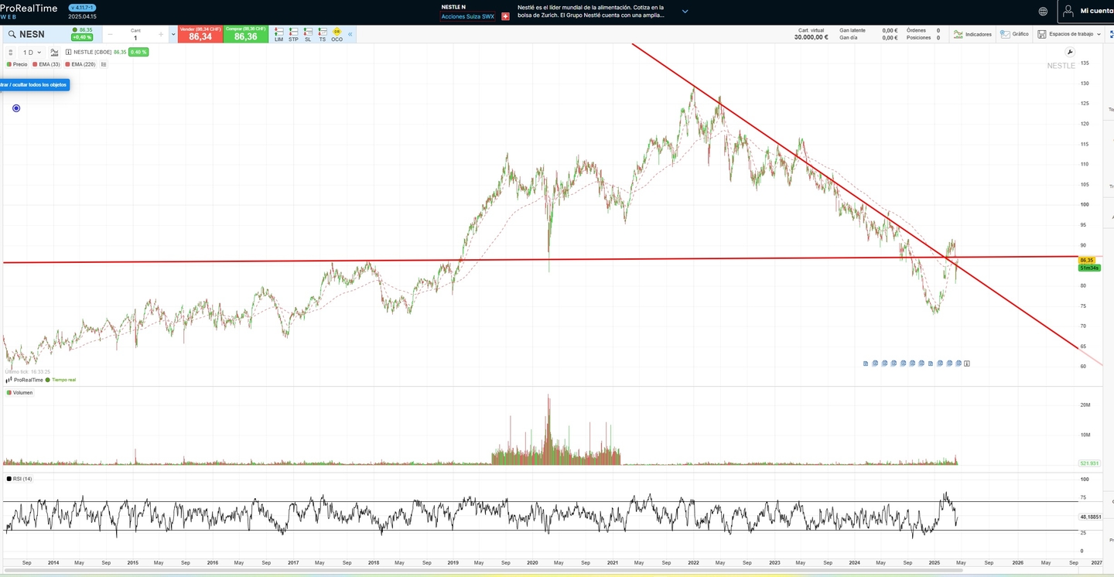Click the LIM limit order icon
Screen dimensions: 1114x577
[x=278, y=34]
